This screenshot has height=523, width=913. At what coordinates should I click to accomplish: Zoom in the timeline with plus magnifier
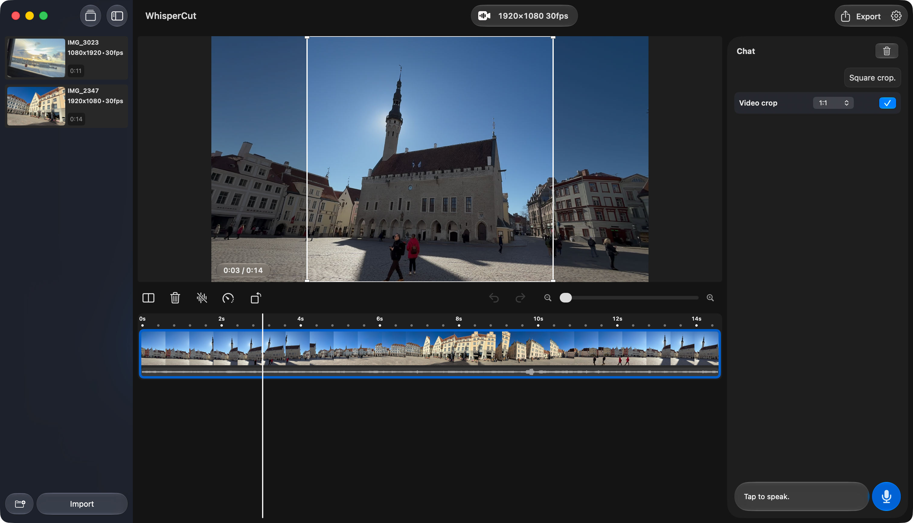pyautogui.click(x=710, y=298)
